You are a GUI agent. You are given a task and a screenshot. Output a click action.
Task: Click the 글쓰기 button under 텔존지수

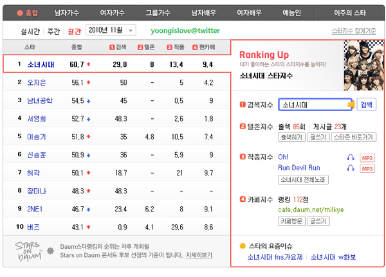(x=318, y=138)
